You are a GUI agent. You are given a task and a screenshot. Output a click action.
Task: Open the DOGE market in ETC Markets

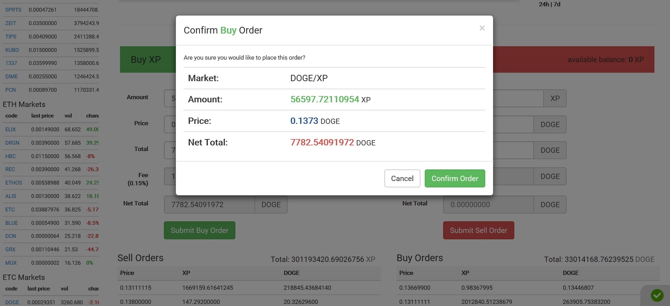click(12, 302)
